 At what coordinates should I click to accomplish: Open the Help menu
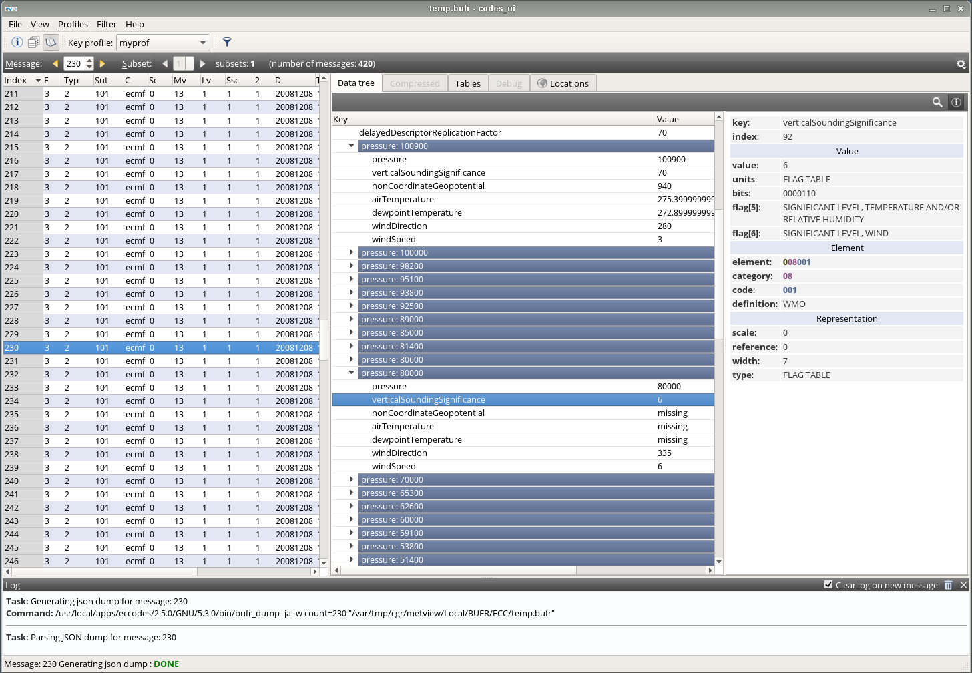coord(135,24)
